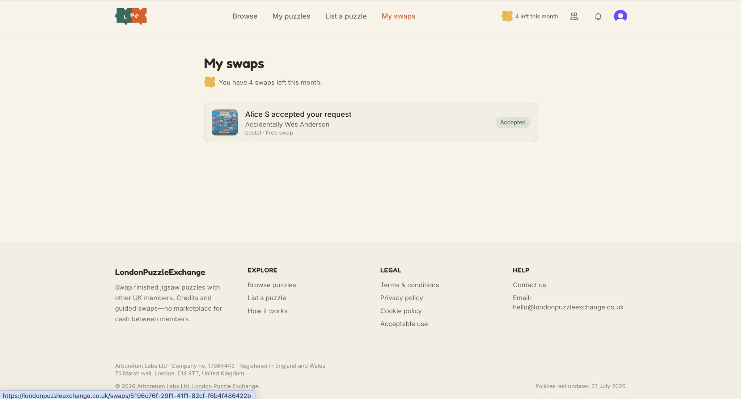Click the LEGAL footer heading

click(391, 270)
